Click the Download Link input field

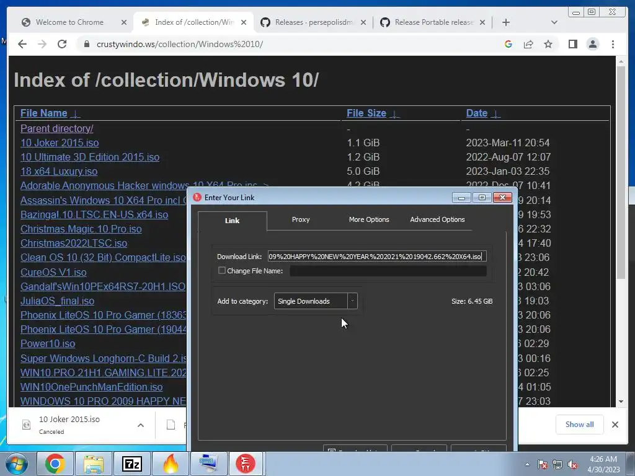click(377, 256)
